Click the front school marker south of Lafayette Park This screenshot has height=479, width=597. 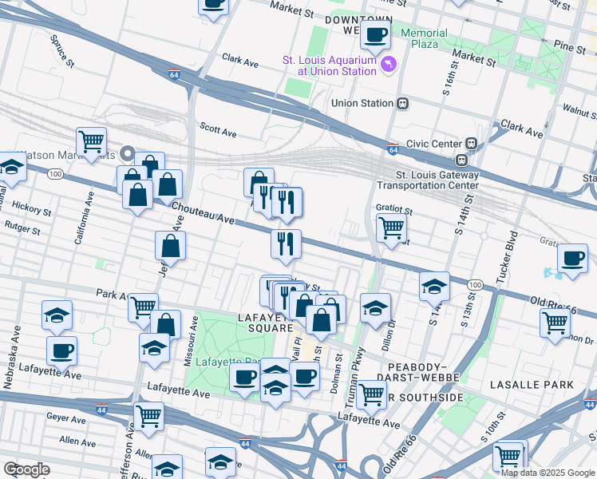tap(275, 389)
